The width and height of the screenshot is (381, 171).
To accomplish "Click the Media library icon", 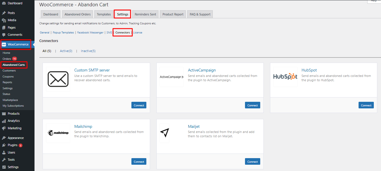I will [4, 20].
